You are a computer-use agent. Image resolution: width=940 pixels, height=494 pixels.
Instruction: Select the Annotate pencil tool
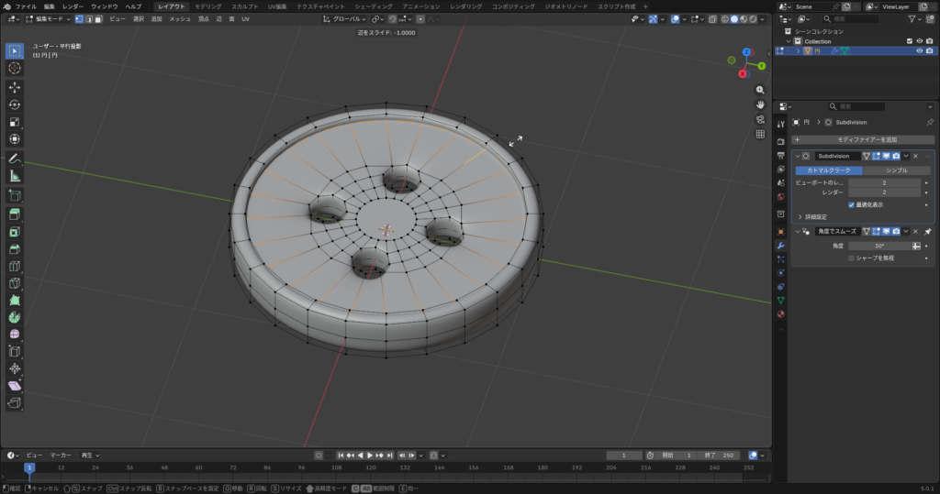click(15, 159)
